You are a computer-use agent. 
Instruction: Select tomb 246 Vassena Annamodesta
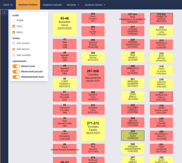[x=133, y=149]
